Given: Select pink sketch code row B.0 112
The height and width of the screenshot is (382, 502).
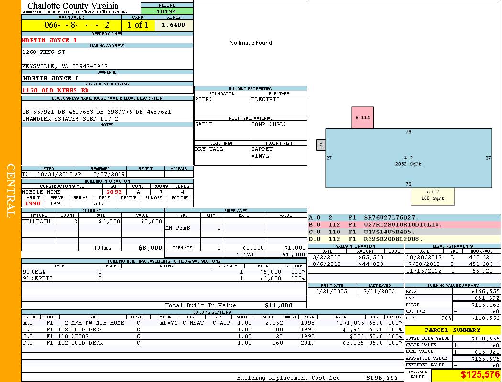Looking at the screenshot, I should pyautogui.click(x=404, y=225).
